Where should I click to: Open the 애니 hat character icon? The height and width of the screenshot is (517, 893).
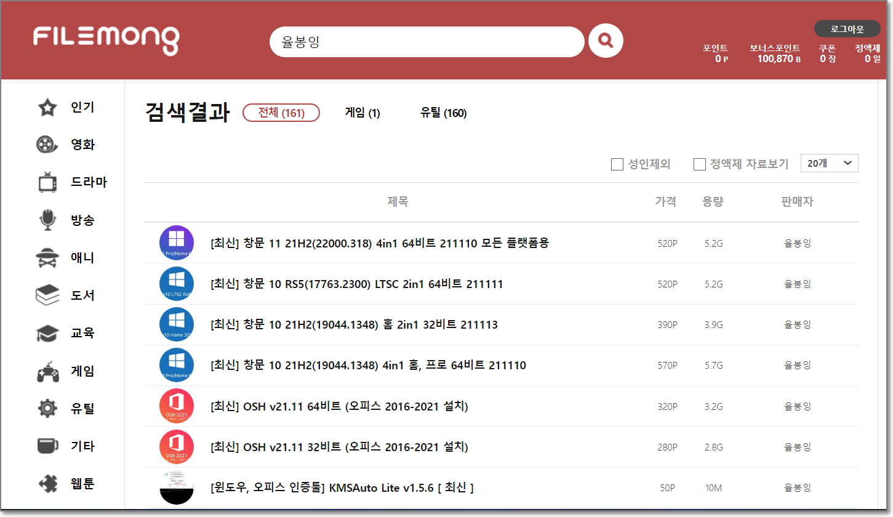[x=47, y=258]
